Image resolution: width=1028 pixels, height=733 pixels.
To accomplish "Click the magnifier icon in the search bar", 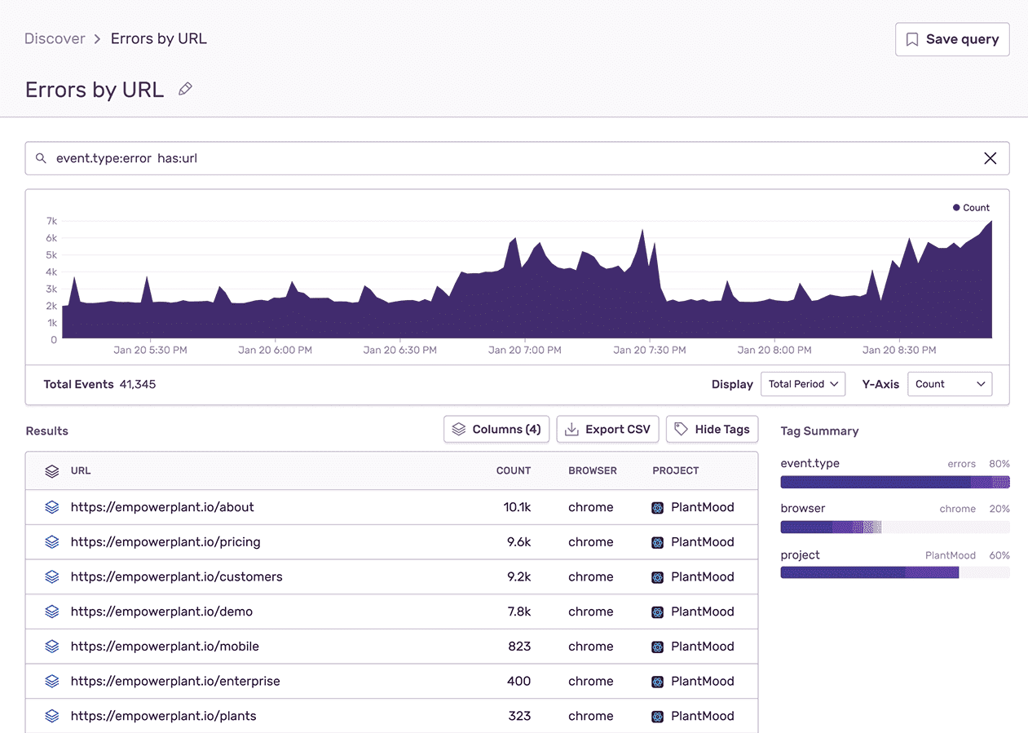I will click(41, 158).
